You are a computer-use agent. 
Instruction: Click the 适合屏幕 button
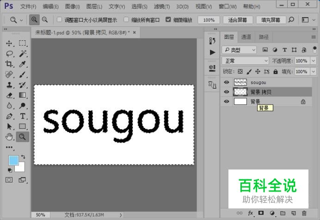click(x=238, y=20)
